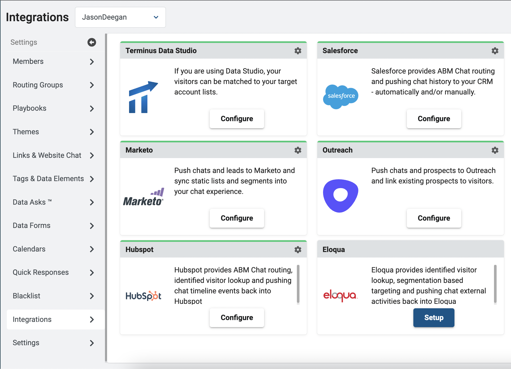Open Calendars menu item
511x369 pixels.
coord(55,249)
